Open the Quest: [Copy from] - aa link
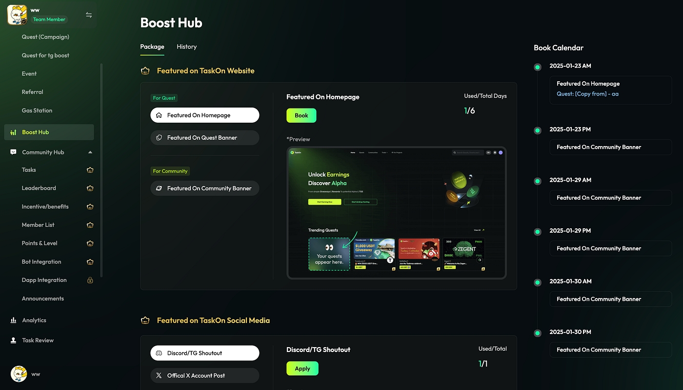 [x=587, y=94]
